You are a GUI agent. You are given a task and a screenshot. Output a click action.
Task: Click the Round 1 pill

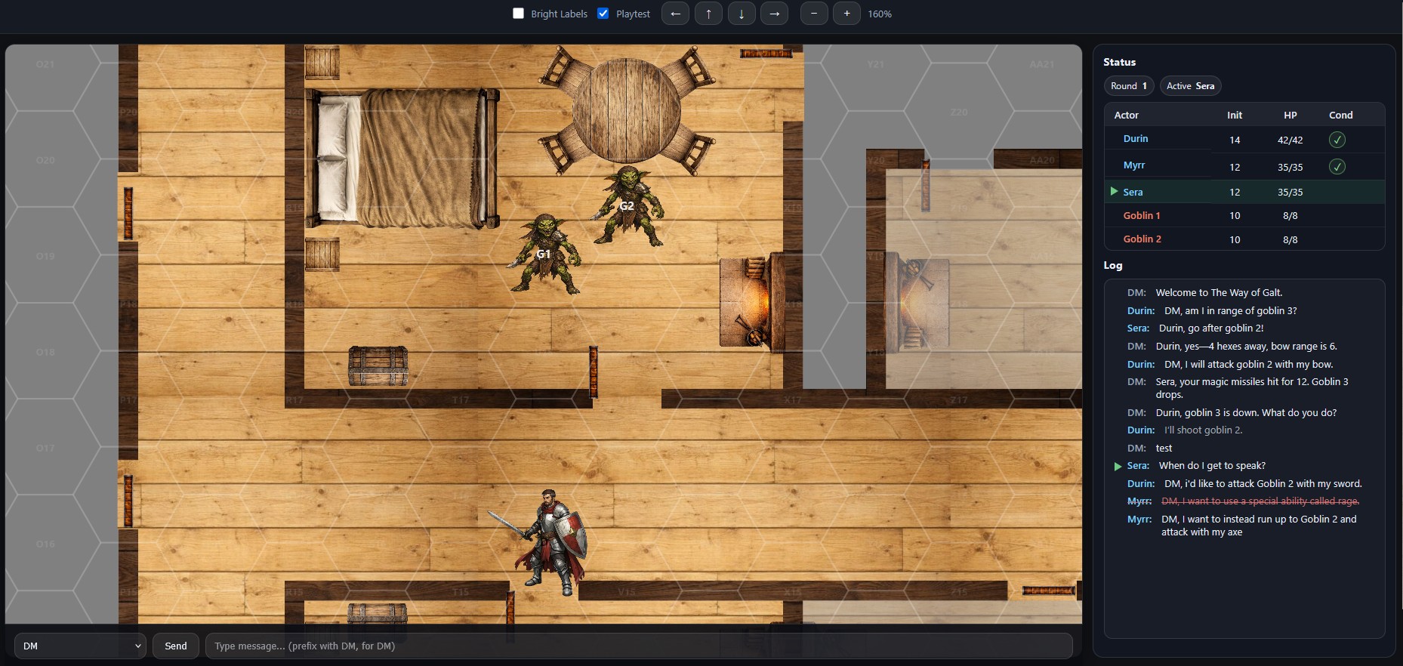[x=1128, y=86]
